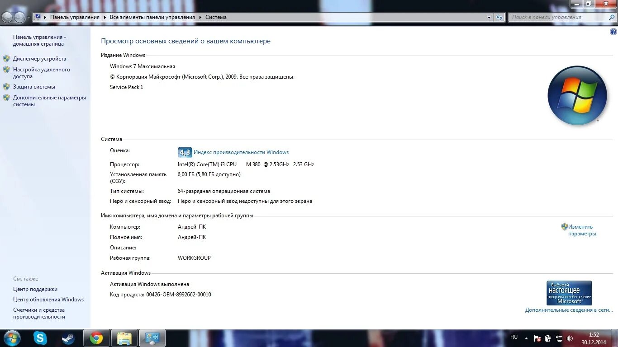Open Help with the blue question icon
The width and height of the screenshot is (618, 347).
613,32
